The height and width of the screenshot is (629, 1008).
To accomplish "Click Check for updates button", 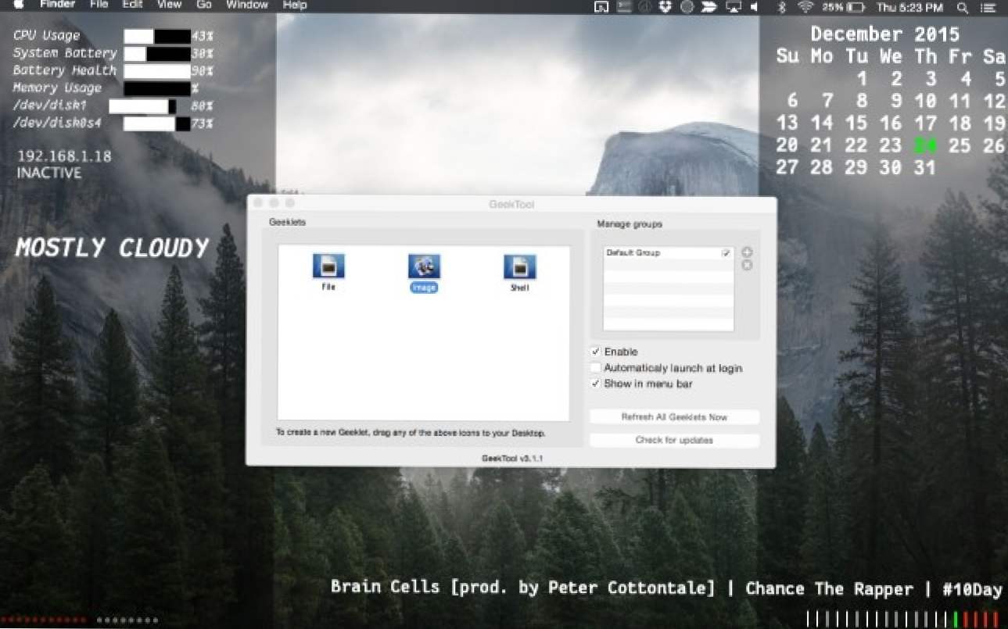I will coord(674,441).
